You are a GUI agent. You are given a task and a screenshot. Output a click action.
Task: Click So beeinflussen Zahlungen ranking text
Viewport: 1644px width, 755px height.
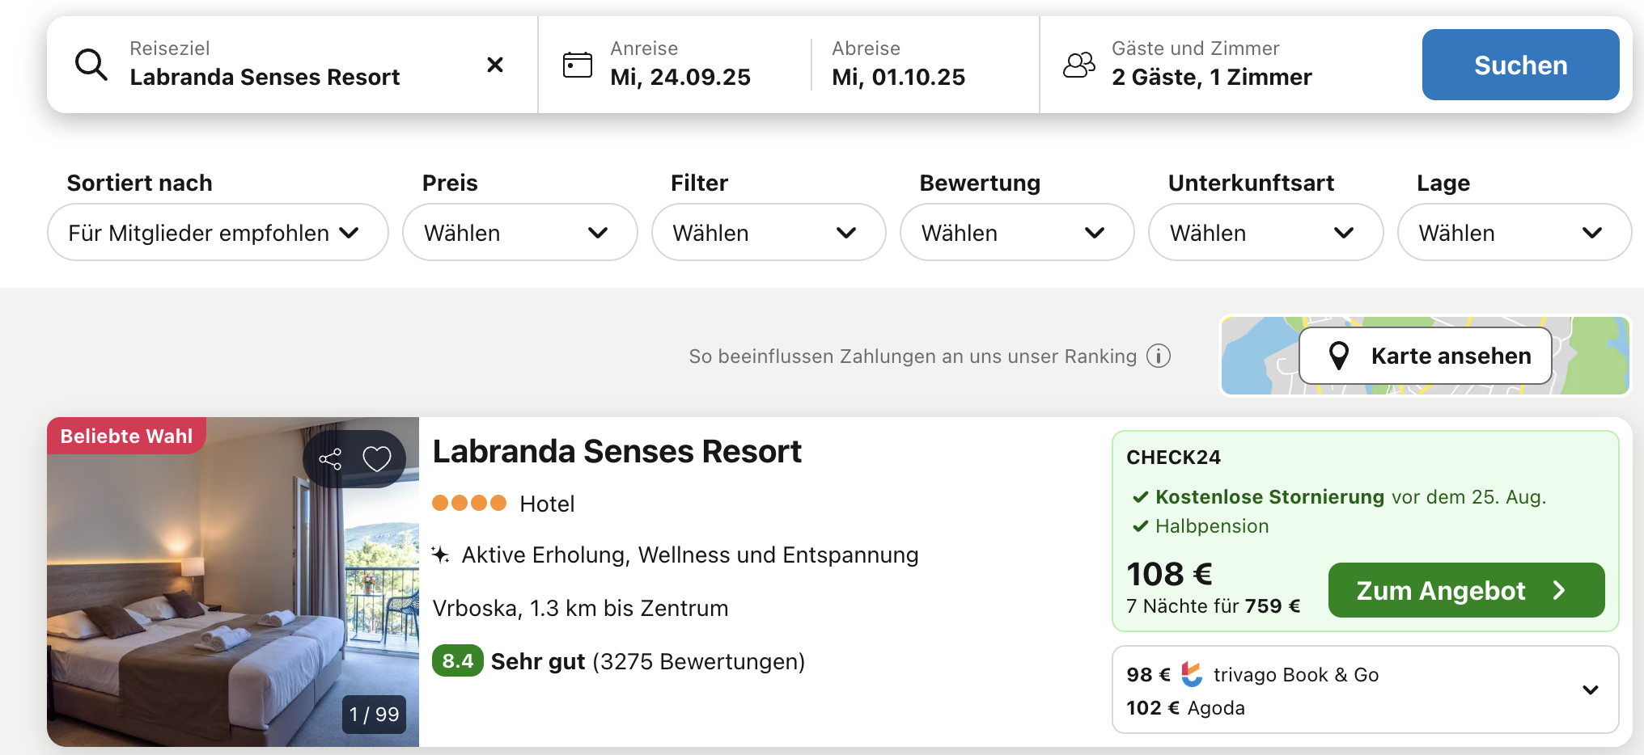pos(913,356)
